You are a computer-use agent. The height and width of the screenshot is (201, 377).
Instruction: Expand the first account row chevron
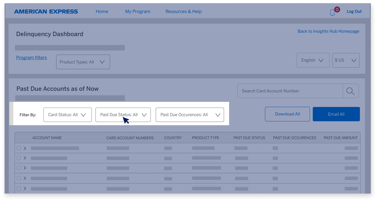(25, 148)
